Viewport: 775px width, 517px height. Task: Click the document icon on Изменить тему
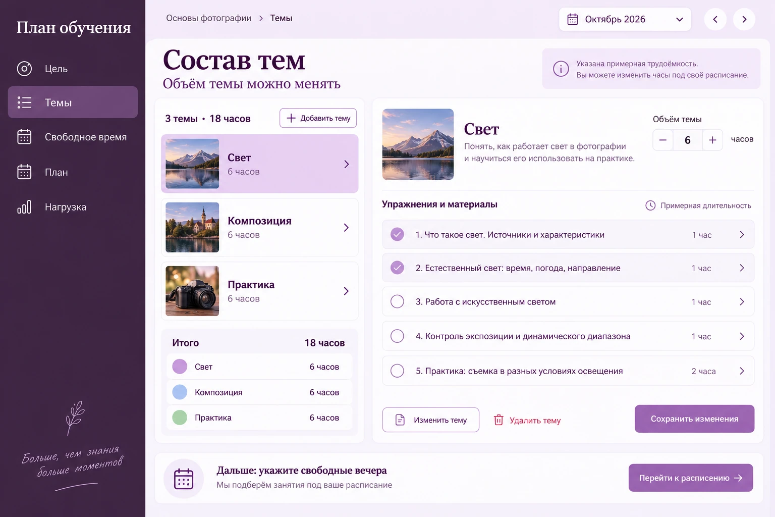pyautogui.click(x=400, y=420)
